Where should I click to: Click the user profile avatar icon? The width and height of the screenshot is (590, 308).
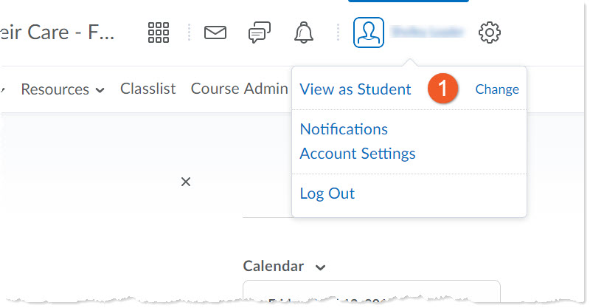coord(369,32)
